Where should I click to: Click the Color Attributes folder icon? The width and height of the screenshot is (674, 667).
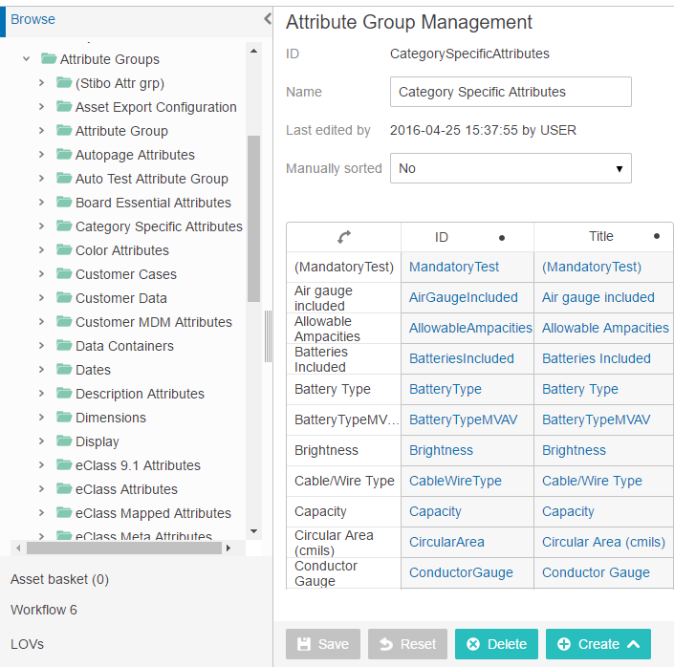[64, 249]
